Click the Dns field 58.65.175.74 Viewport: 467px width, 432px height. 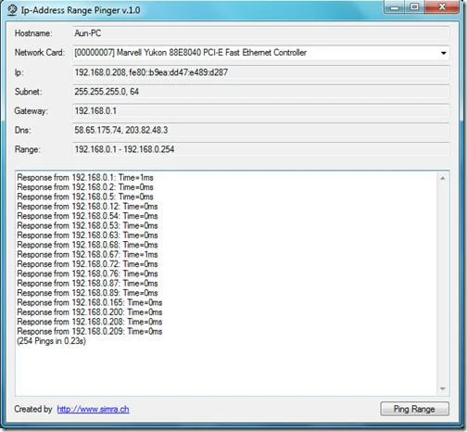(260, 130)
